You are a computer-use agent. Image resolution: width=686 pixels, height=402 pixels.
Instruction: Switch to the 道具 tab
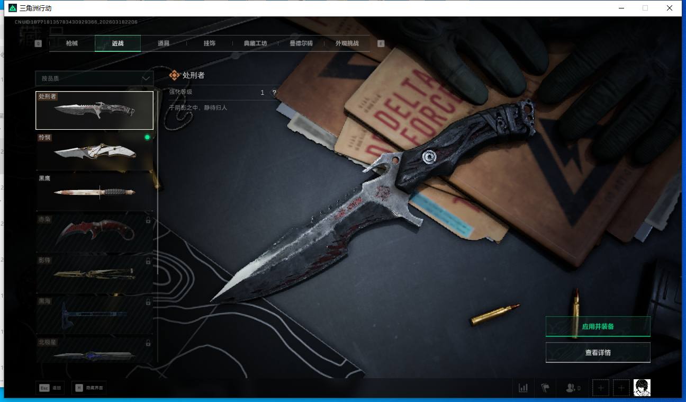tap(164, 43)
